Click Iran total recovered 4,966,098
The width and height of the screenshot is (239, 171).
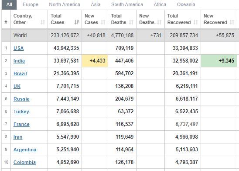187,137
